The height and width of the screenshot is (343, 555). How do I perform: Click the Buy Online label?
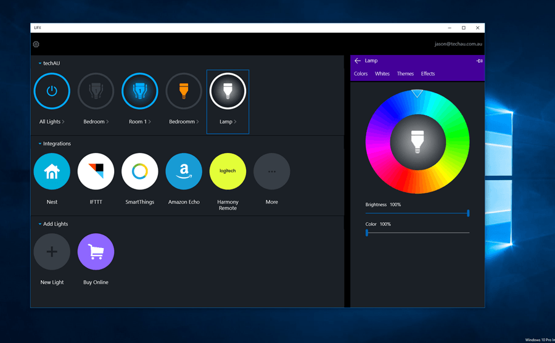coord(96,282)
